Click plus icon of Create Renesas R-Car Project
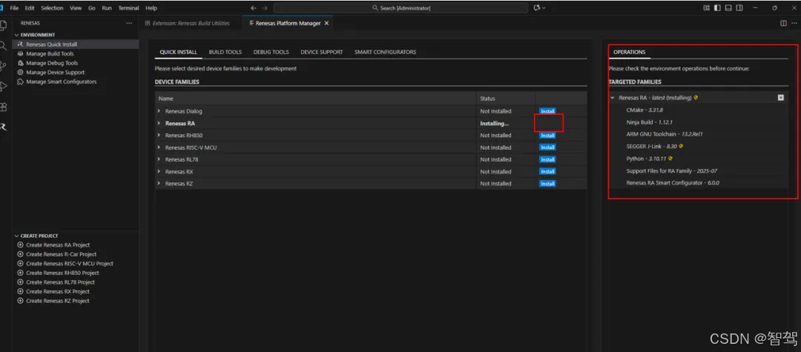Screen dimensions: 801x352 pos(21,254)
